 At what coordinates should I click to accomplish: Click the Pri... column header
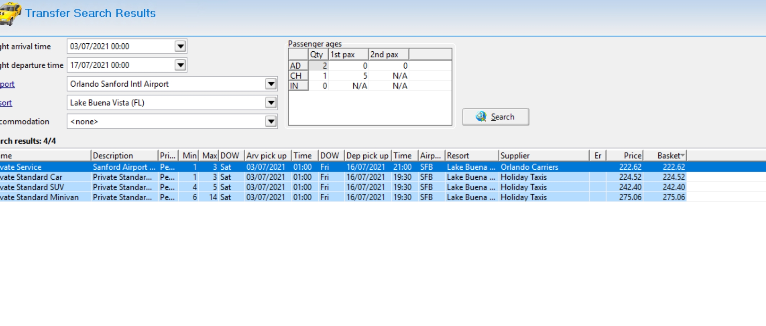pos(168,156)
